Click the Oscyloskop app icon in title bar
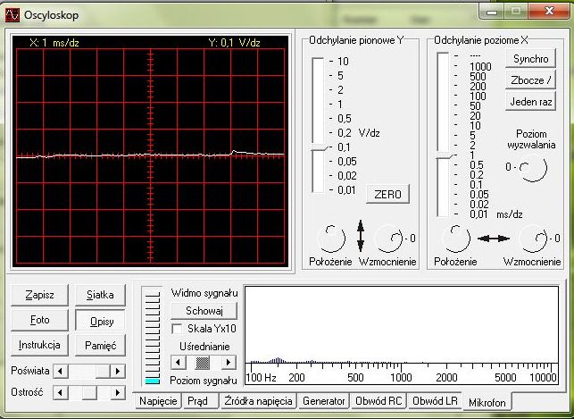Viewport: 574px width, 419px height. coord(13,13)
